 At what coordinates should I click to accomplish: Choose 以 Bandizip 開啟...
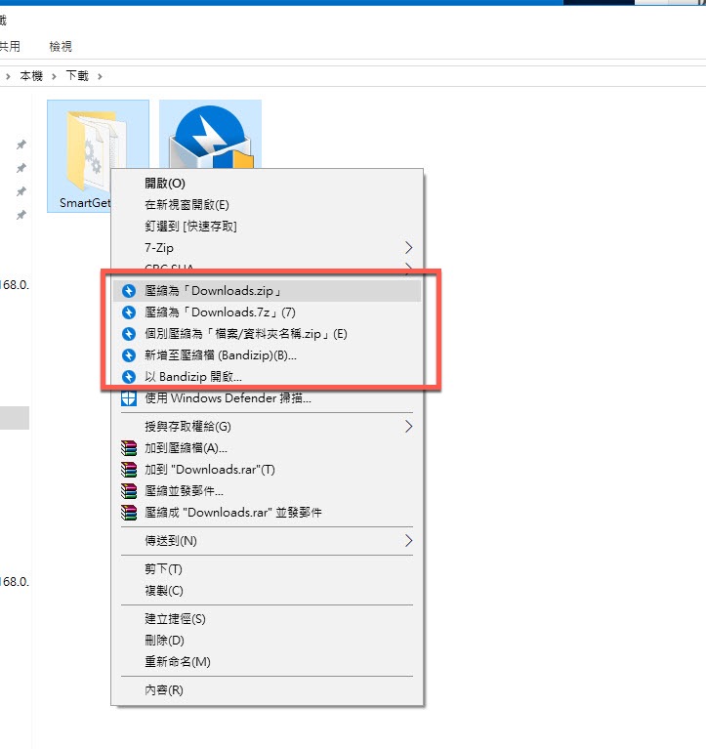coord(268,377)
